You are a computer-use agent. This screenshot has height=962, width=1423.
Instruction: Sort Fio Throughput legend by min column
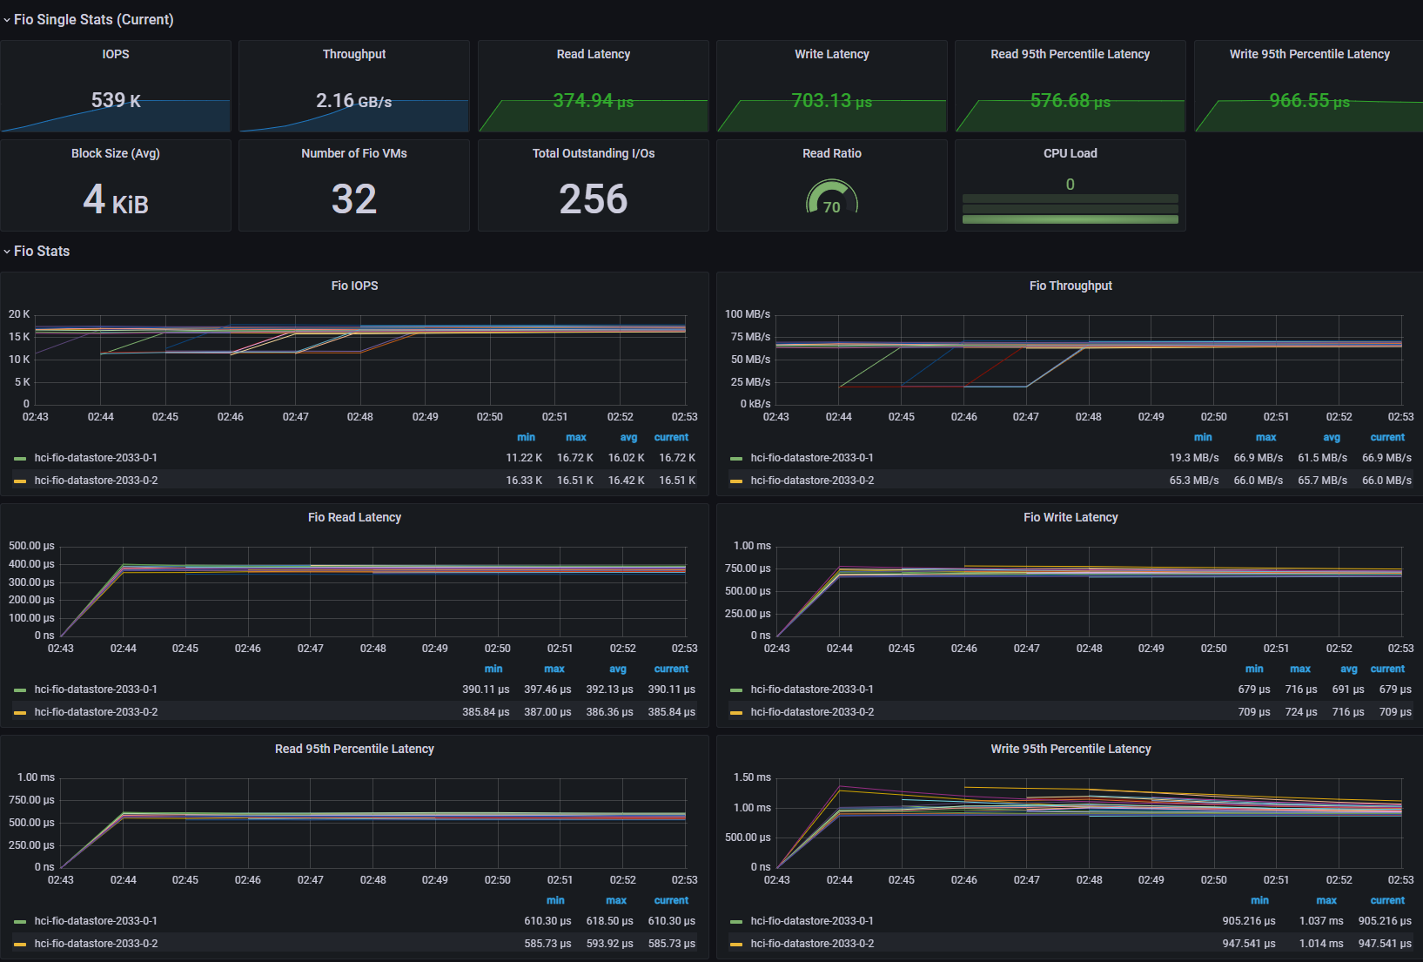click(x=1203, y=437)
